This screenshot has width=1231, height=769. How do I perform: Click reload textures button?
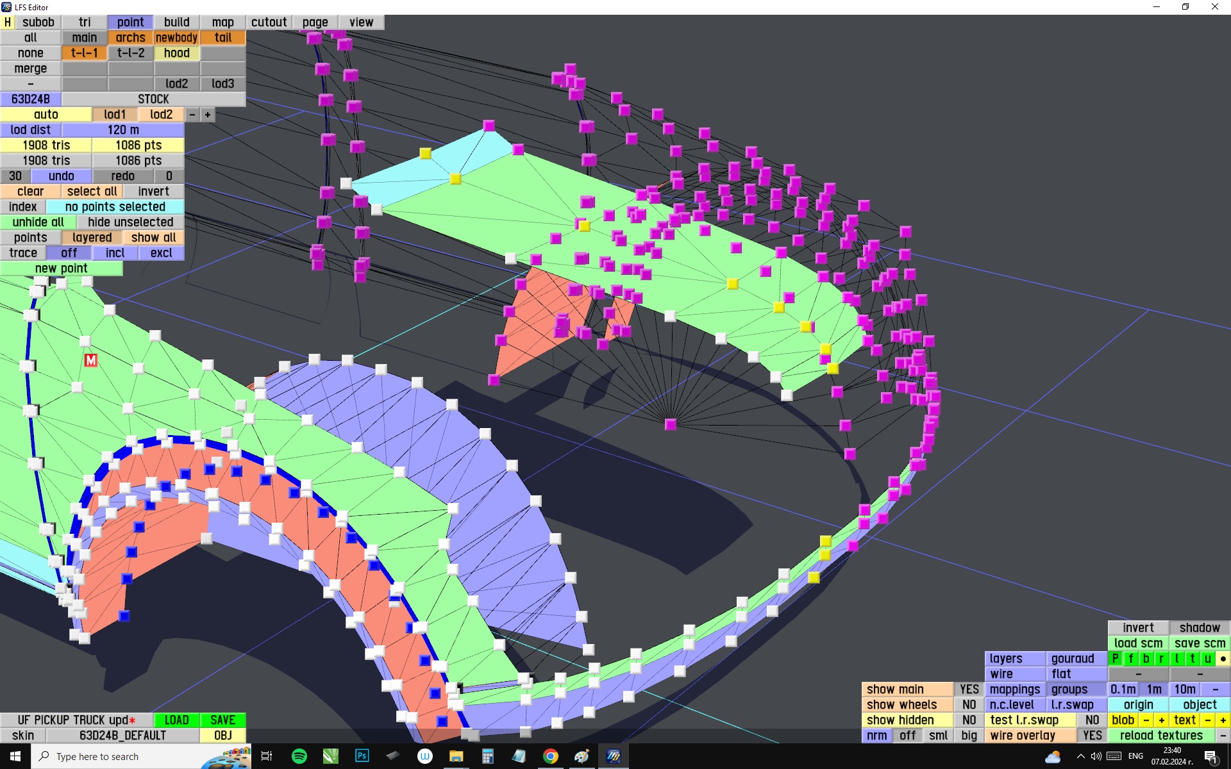(1161, 735)
